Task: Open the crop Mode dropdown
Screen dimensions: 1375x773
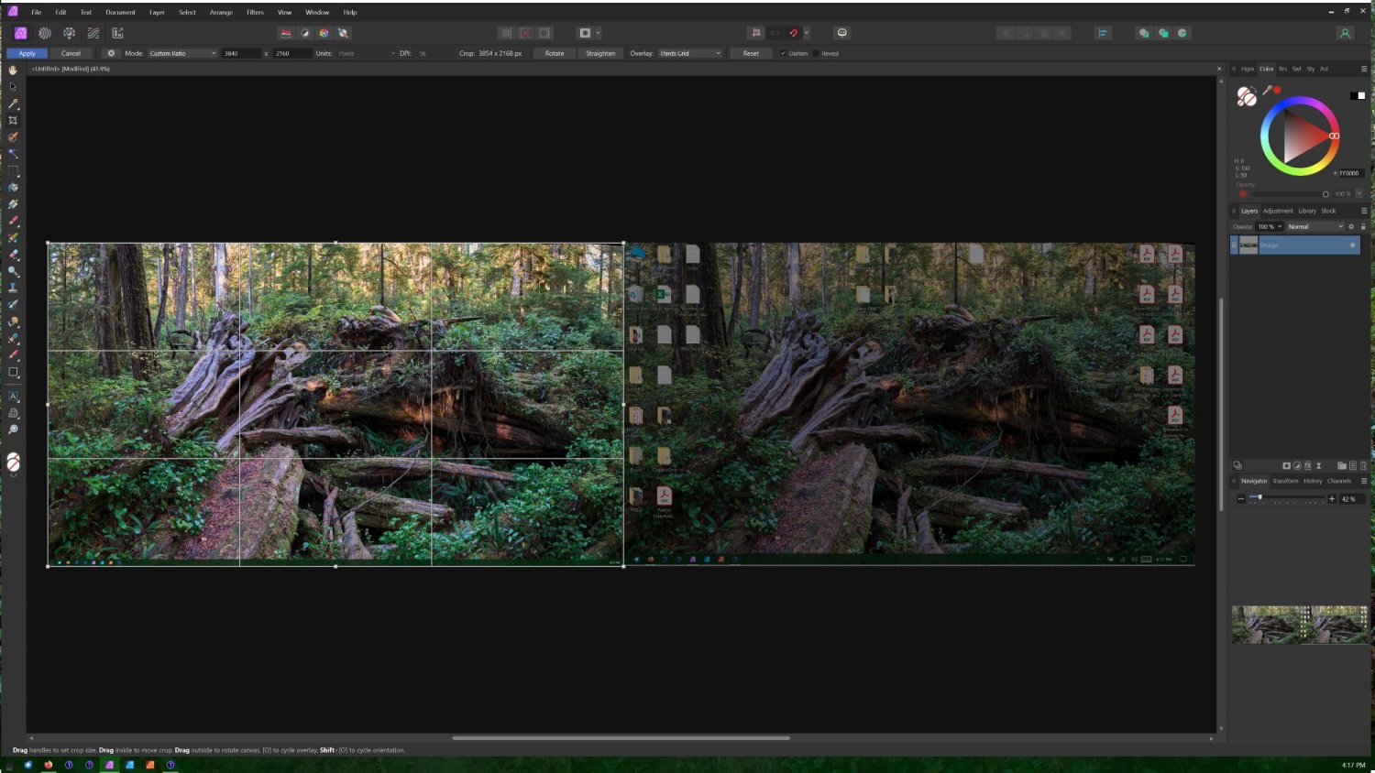Action: [x=182, y=53]
